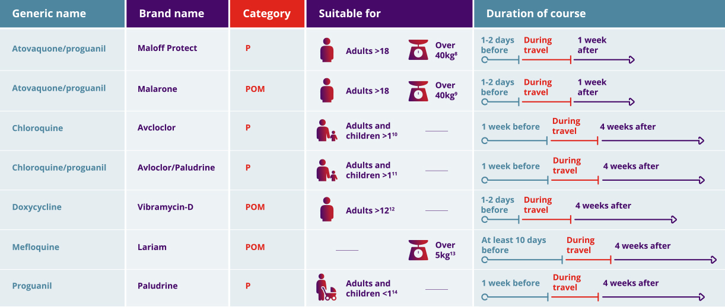The image size is (725, 307).
Task: Click the red Category column header
Action: [267, 14]
